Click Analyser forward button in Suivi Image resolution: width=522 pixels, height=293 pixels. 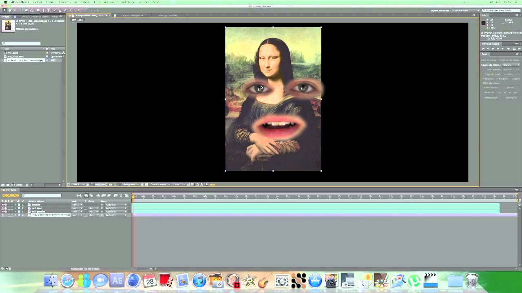click(510, 92)
